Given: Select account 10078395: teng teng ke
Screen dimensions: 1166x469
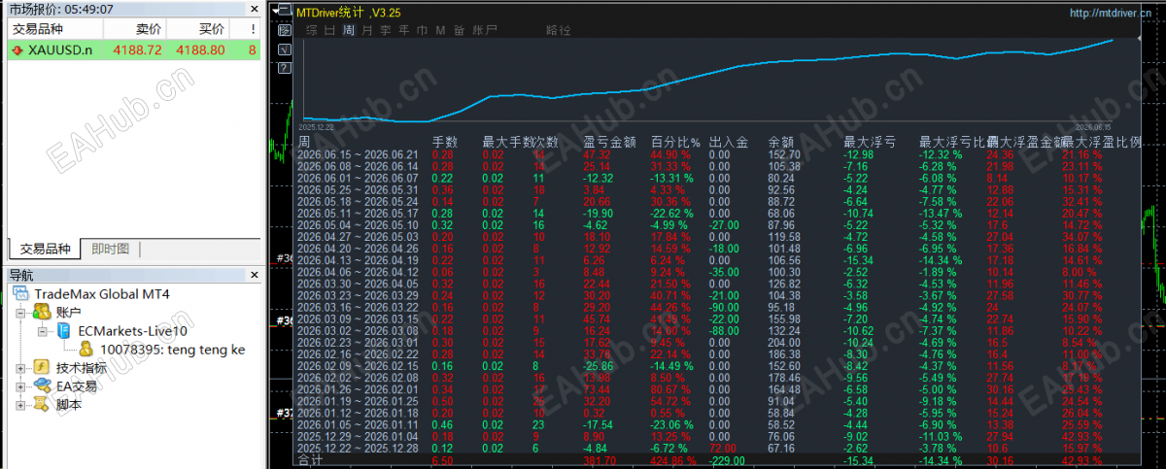Looking at the screenshot, I should tap(173, 349).
